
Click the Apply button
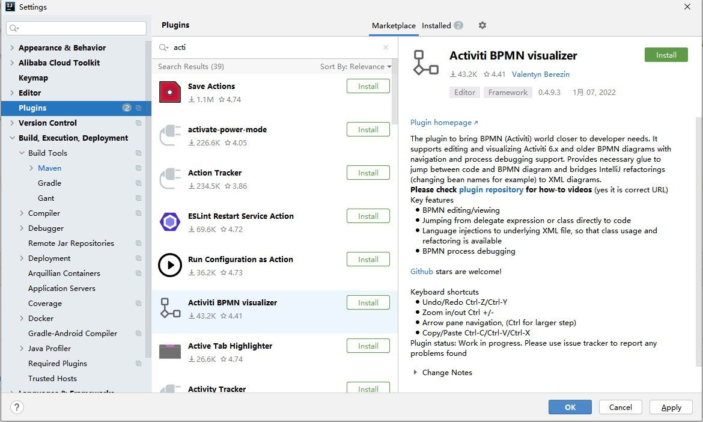(671, 407)
